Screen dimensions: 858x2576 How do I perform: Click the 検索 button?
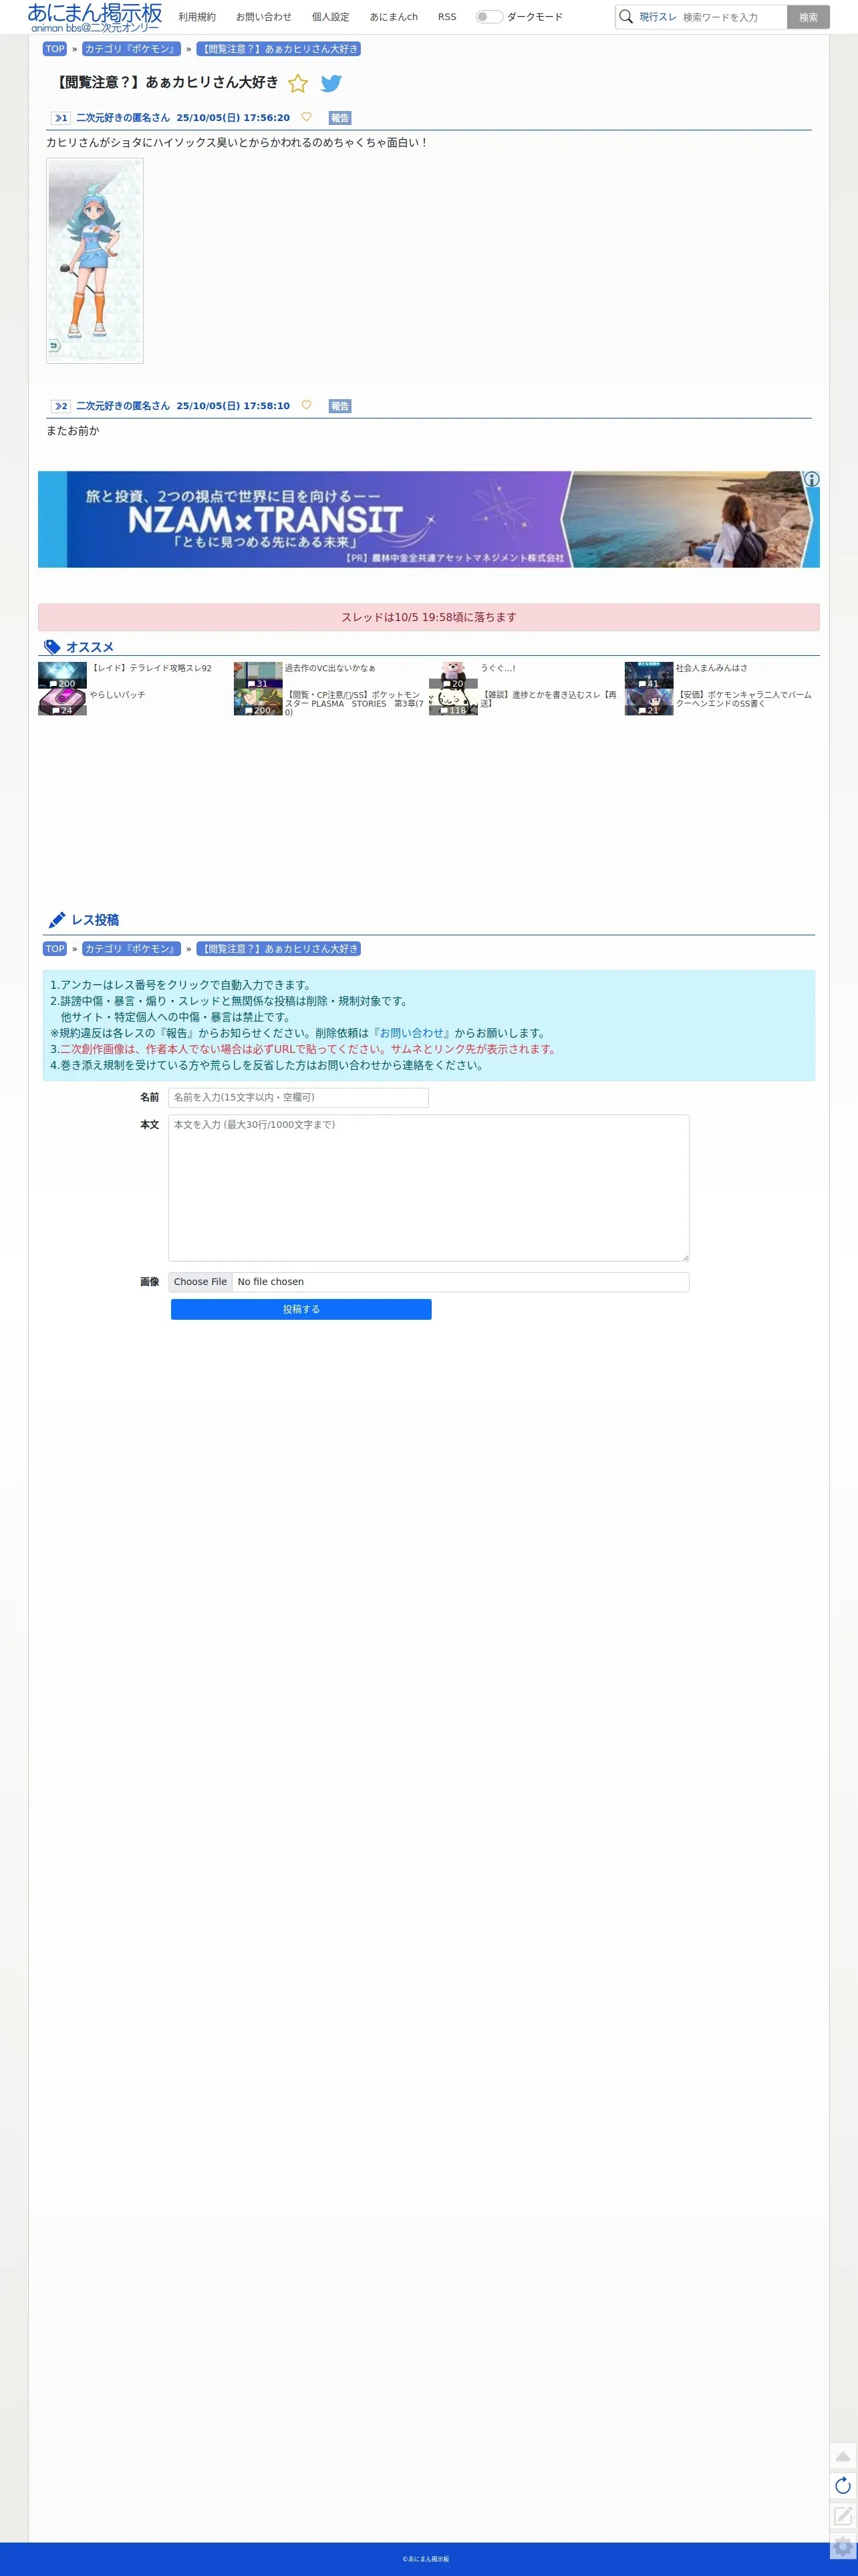[x=808, y=17]
